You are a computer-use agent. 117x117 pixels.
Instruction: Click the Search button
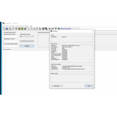point(27,46)
